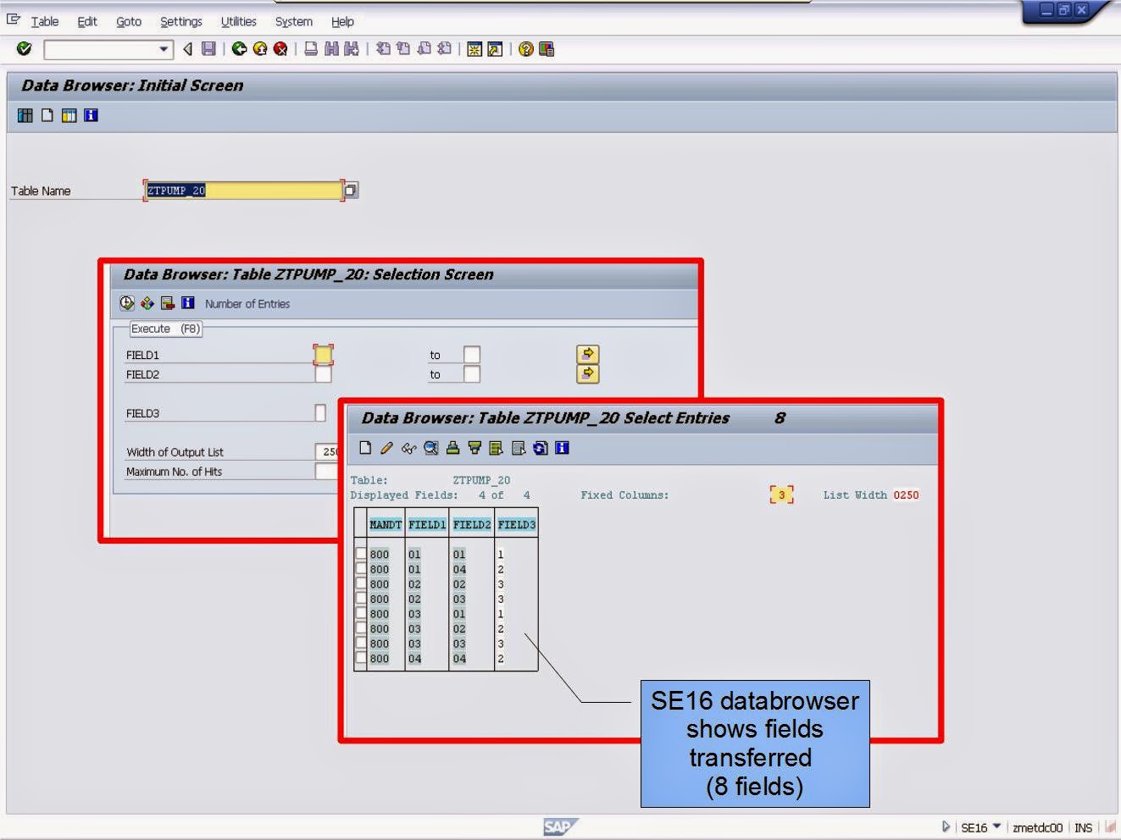Image resolution: width=1121 pixels, height=840 pixels.
Task: Refresh entries with the circular arrows icon
Action: click(x=541, y=449)
